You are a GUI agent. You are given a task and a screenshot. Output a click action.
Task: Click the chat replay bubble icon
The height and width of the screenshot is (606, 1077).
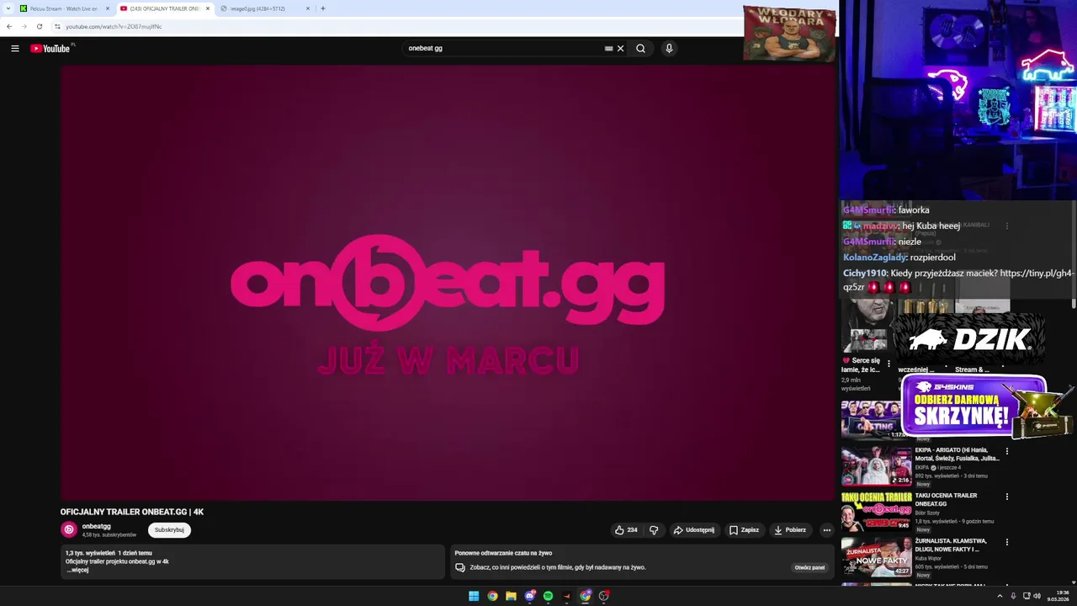tap(460, 567)
